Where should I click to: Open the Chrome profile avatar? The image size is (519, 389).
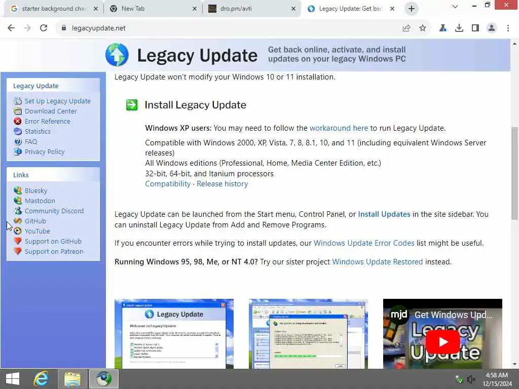click(492, 28)
